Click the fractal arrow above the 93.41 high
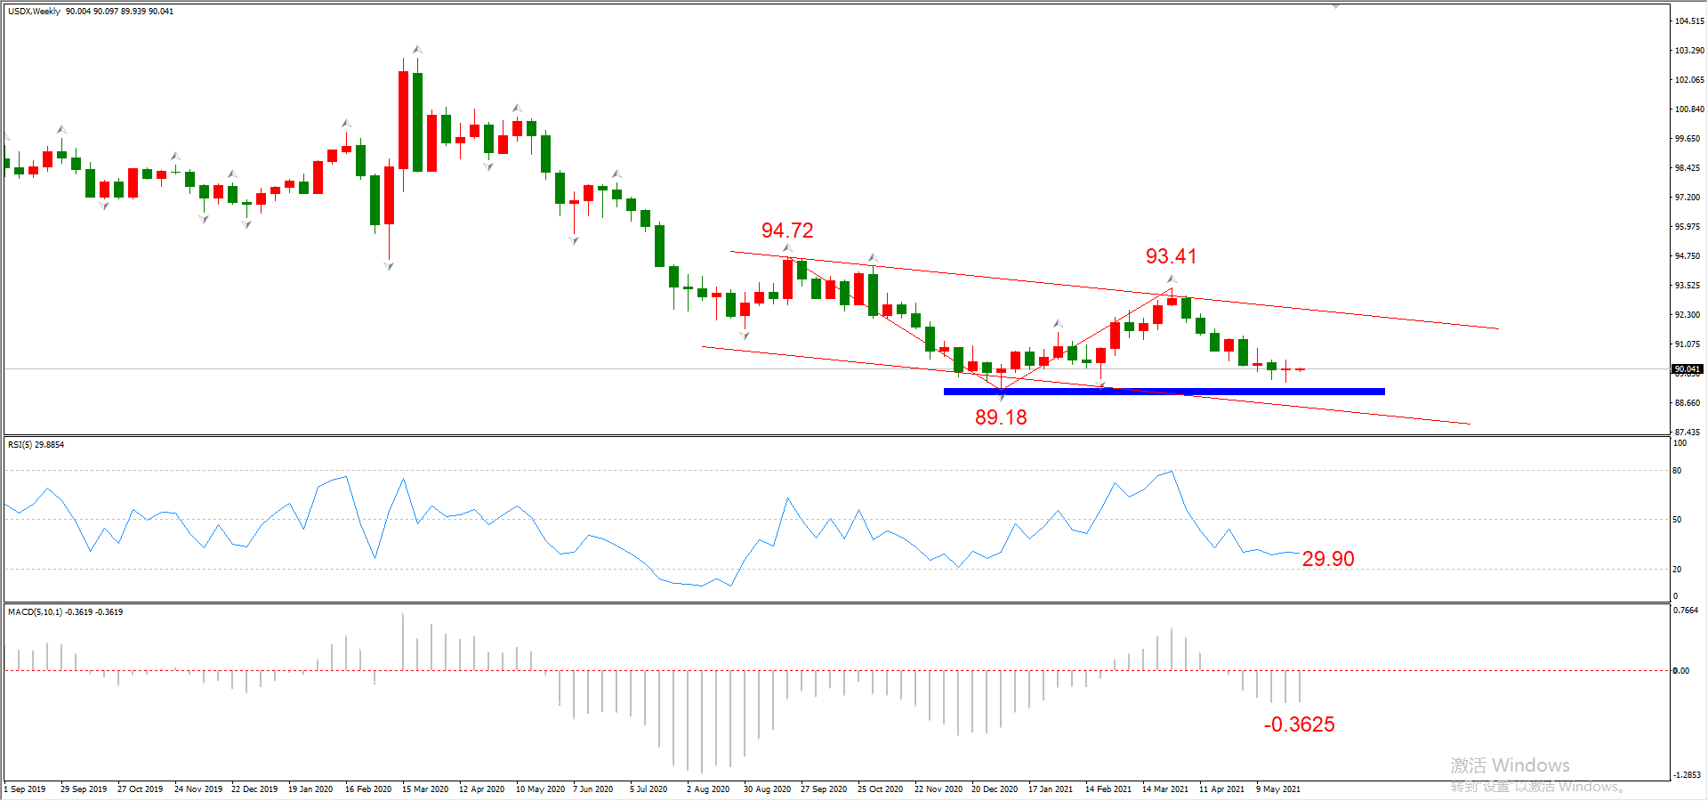The height and width of the screenshot is (801, 1708). click(x=1172, y=279)
